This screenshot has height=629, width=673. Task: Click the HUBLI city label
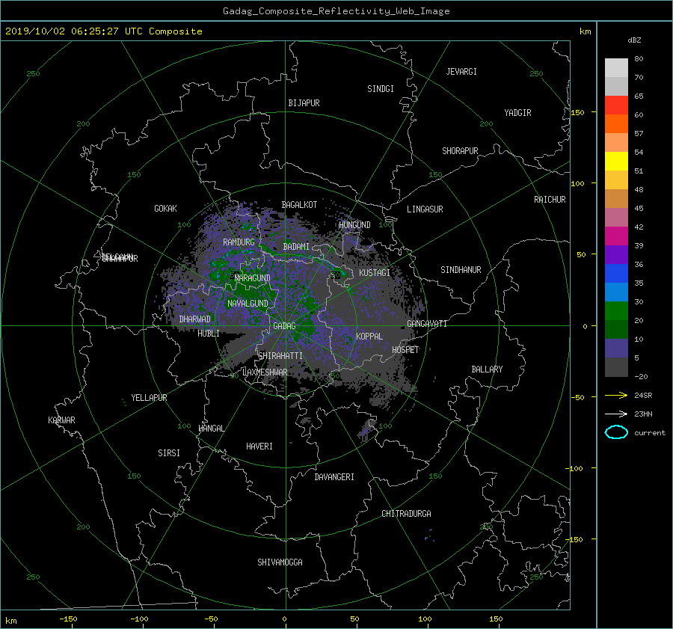click(209, 334)
